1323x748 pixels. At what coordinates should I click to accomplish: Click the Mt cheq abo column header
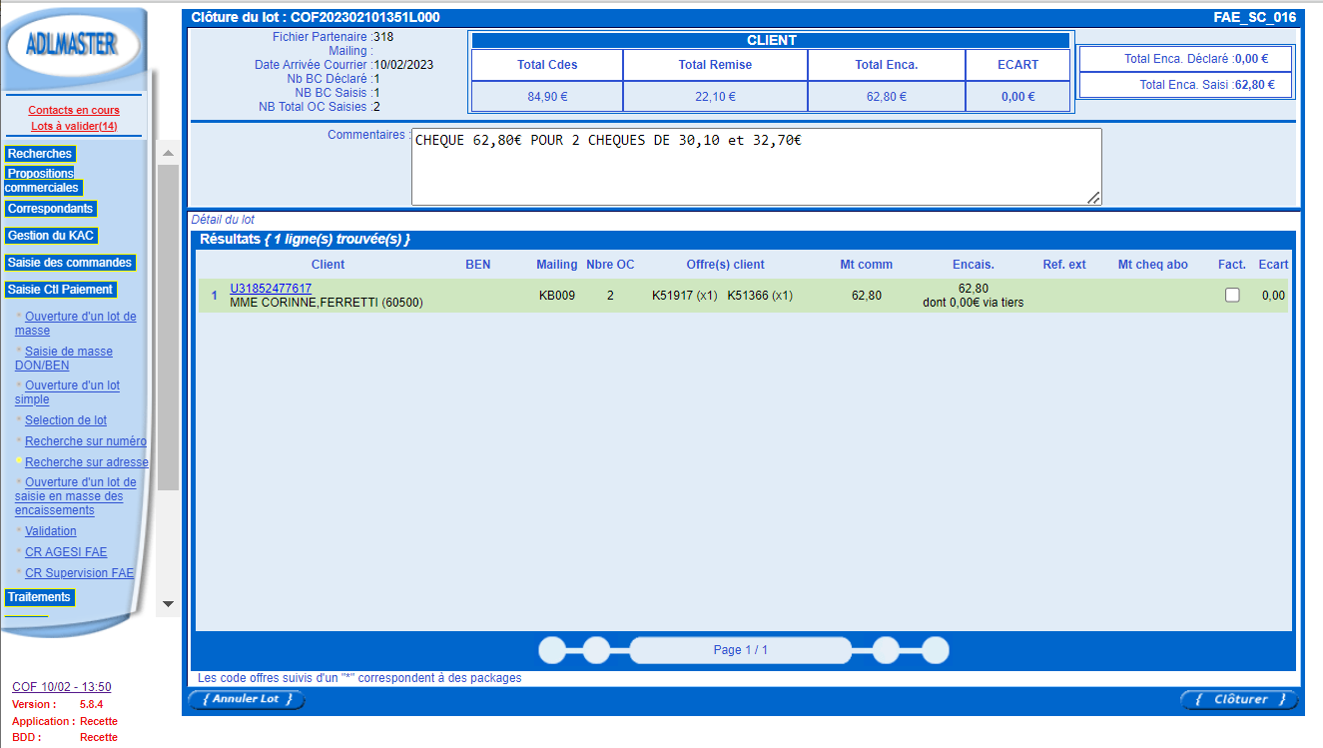click(x=1153, y=265)
